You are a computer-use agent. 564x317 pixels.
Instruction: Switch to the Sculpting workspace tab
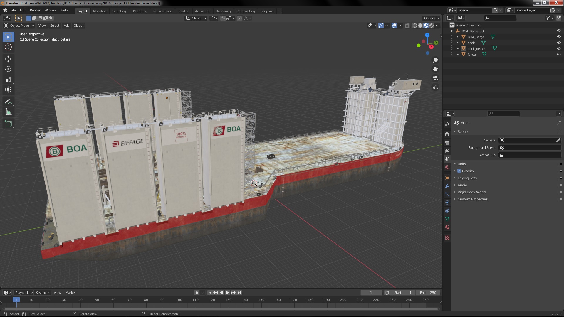coord(119,11)
